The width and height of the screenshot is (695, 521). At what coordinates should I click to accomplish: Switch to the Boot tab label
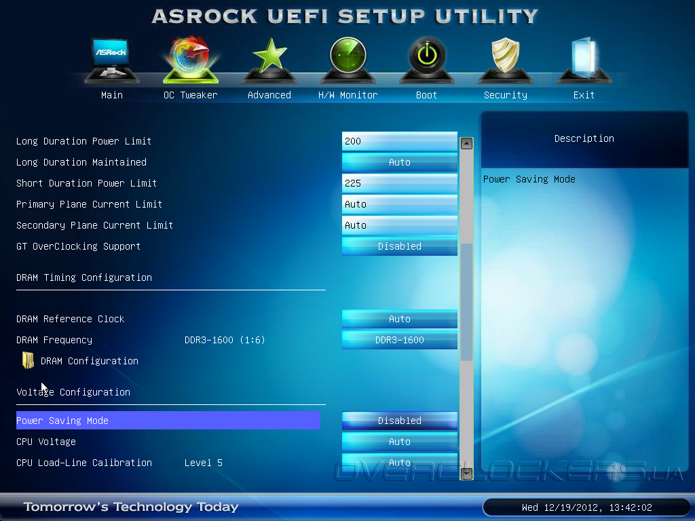point(426,95)
